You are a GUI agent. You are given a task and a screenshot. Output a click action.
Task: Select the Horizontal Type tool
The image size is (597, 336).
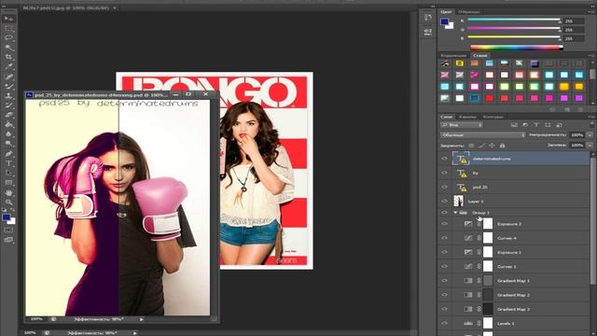8,163
